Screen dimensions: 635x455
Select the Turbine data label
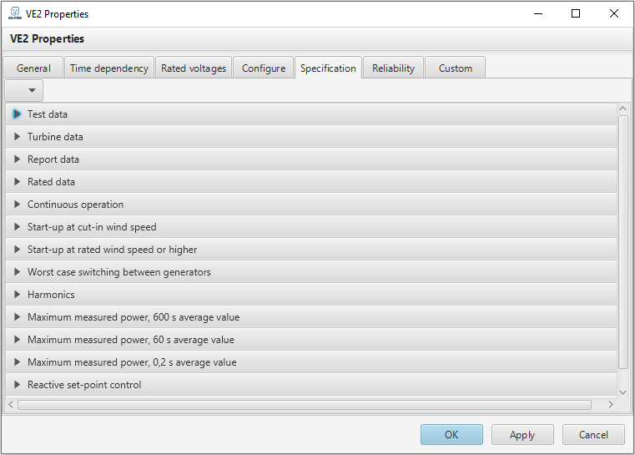(x=55, y=137)
